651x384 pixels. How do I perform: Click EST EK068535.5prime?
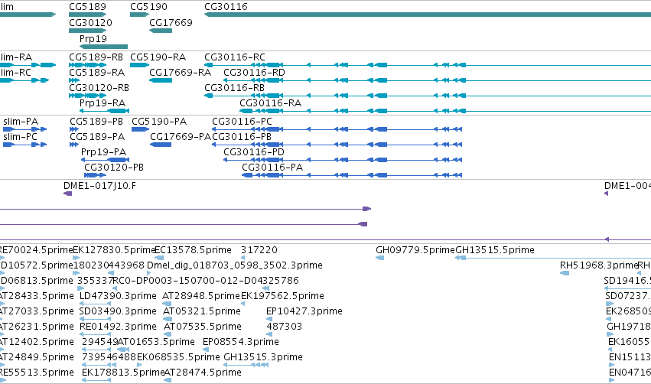pos(178,357)
